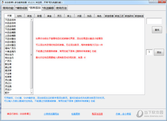
Task: Select the 家园怪兽 tab
Action: point(109,16)
